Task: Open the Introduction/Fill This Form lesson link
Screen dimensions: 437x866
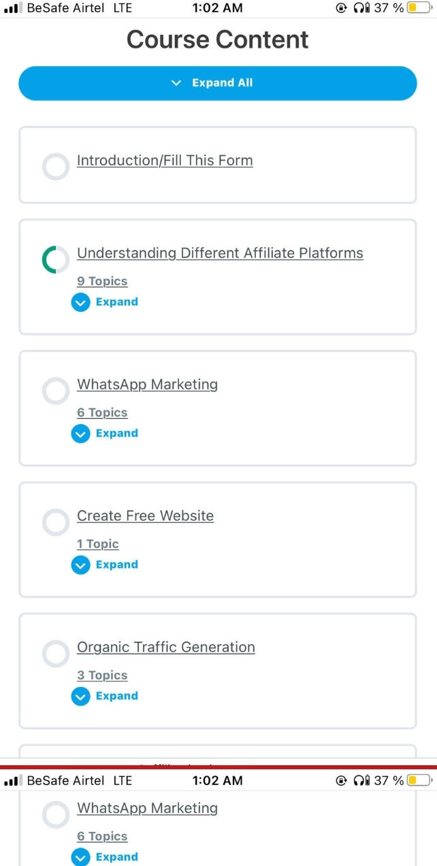Action: (x=165, y=161)
